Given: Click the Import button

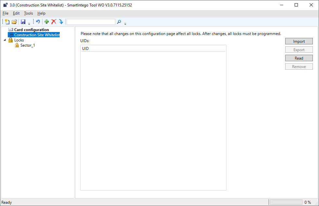Looking at the screenshot, I should [299, 41].
